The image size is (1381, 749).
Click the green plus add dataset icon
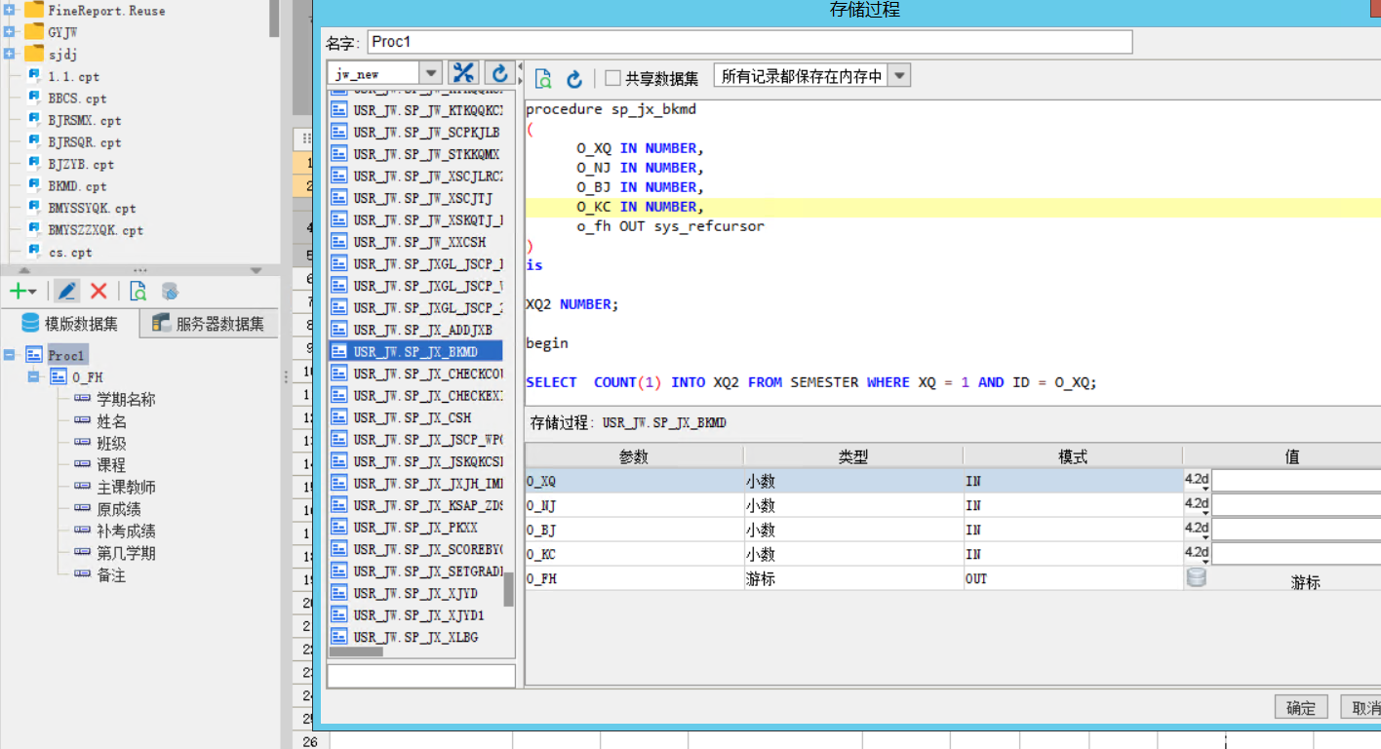pos(18,291)
